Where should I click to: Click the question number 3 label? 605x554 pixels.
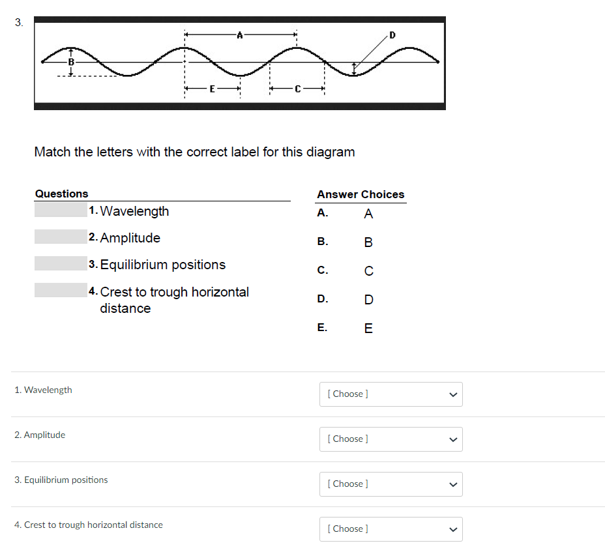(x=18, y=23)
